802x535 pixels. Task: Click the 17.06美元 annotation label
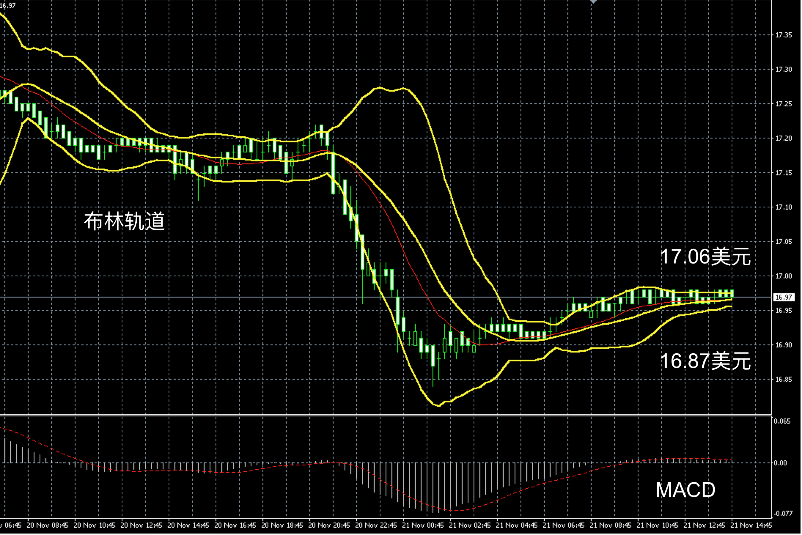[x=705, y=257]
